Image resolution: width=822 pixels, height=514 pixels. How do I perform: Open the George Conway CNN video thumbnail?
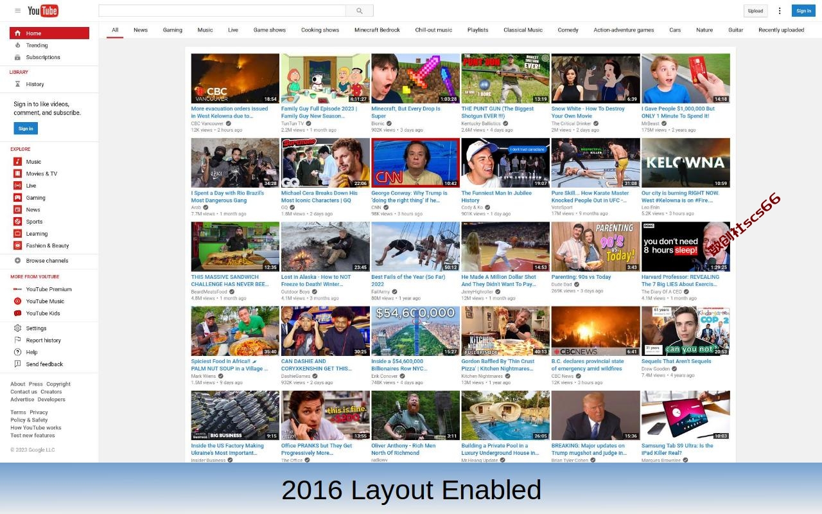click(x=415, y=163)
